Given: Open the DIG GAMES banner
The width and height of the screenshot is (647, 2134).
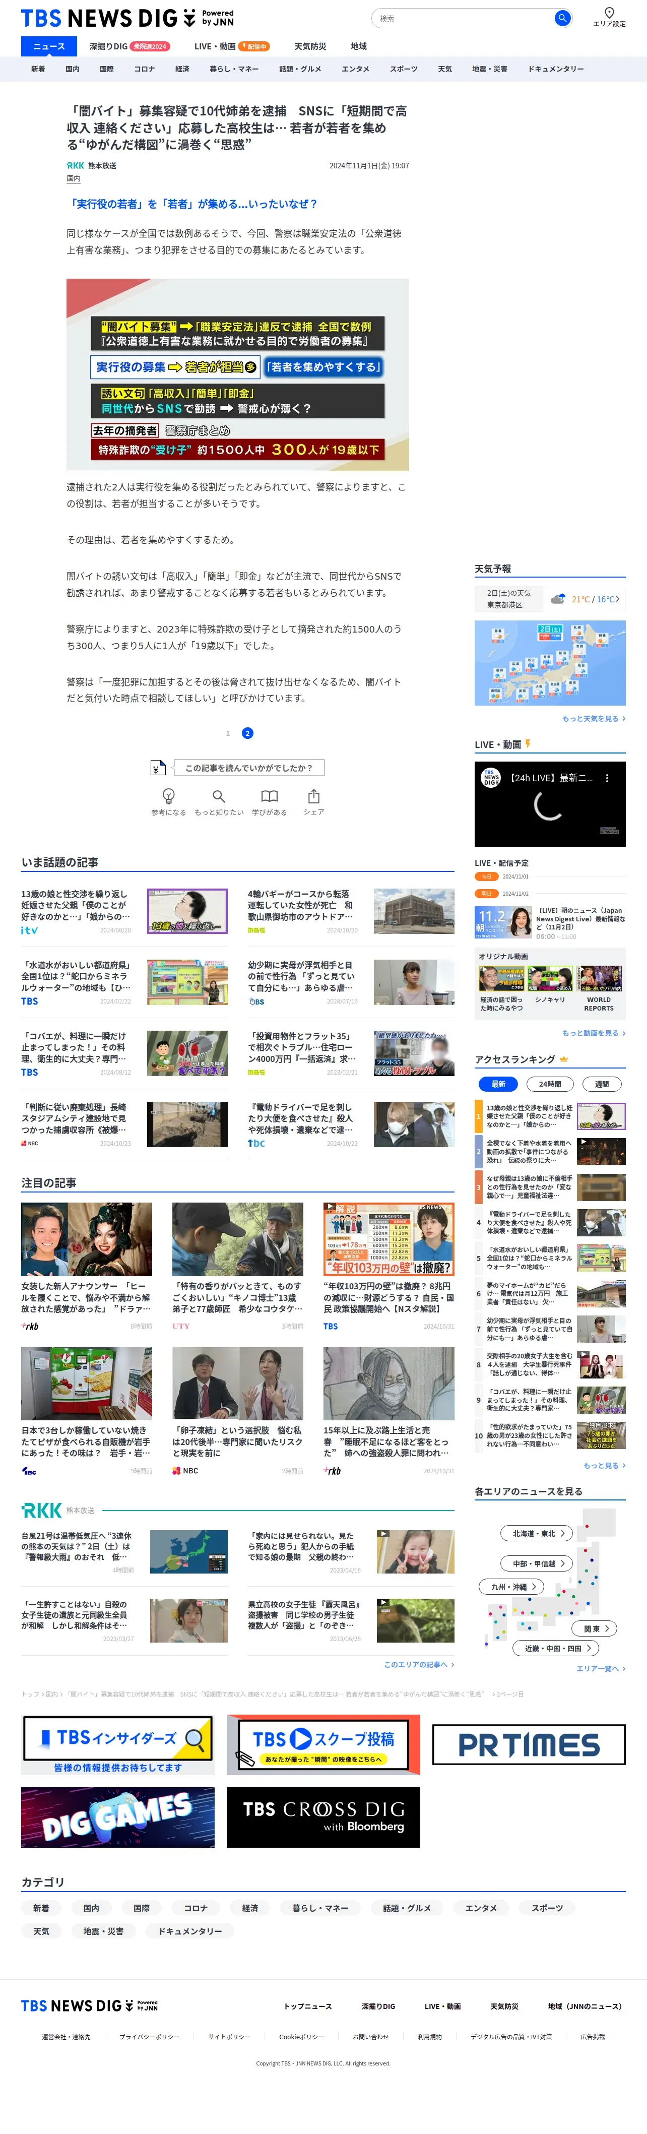Looking at the screenshot, I should click(x=117, y=1816).
